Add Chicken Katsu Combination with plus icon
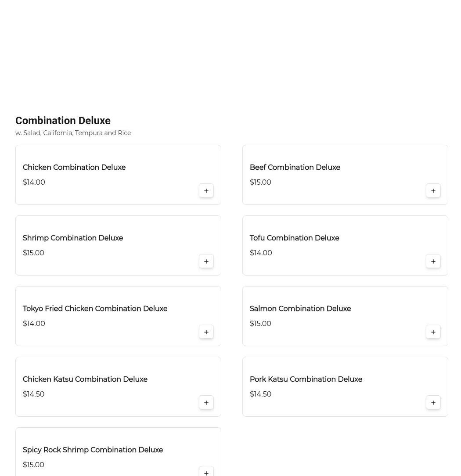Screen dimensions: 461x476 click(206, 403)
